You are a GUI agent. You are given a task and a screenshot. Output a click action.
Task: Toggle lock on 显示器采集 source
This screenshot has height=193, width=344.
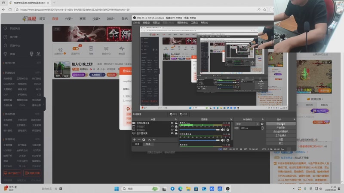pos(176,133)
